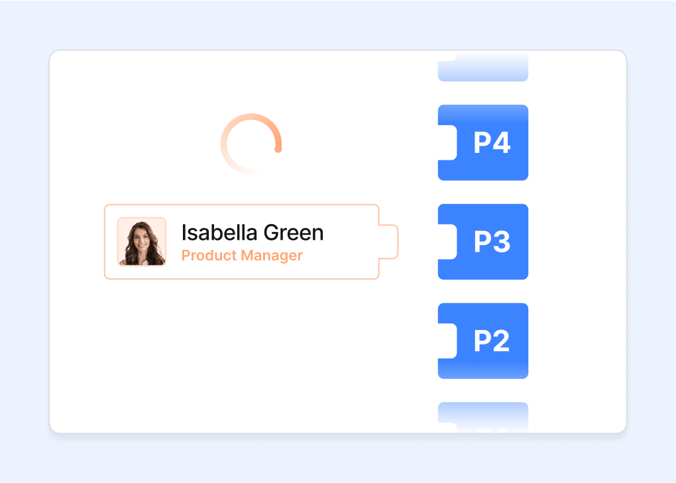Click the Isabella Green name text
676x483 pixels.
tap(253, 233)
